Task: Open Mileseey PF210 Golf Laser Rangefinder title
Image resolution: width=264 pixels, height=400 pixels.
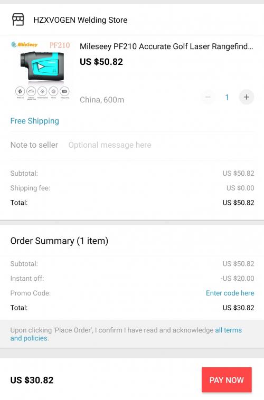Action: tap(166, 46)
